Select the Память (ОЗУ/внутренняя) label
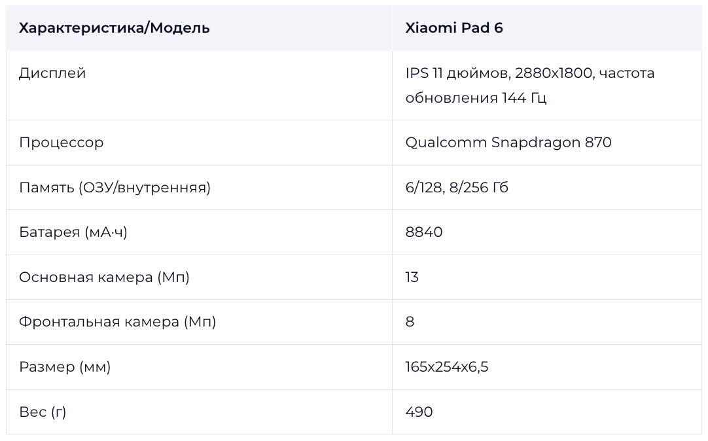Viewport: 708px width, 441px height. 115,187
